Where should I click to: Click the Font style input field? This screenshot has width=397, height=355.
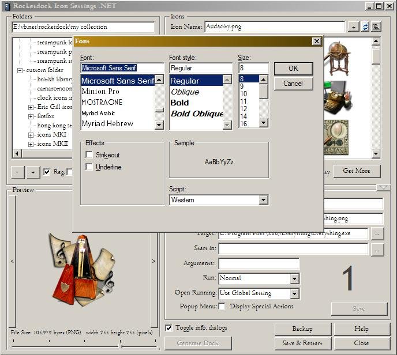(201, 68)
